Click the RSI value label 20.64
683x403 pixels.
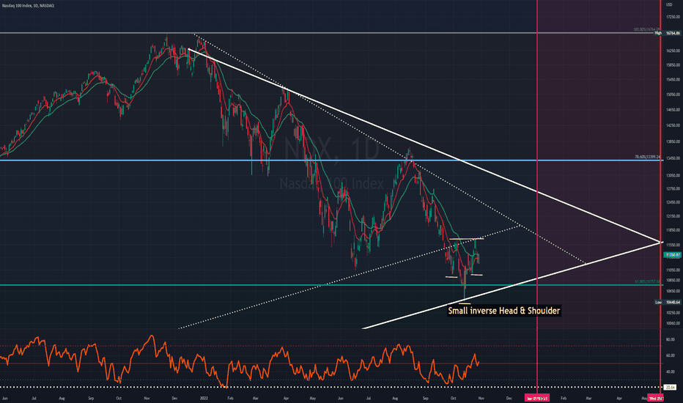(x=670, y=387)
